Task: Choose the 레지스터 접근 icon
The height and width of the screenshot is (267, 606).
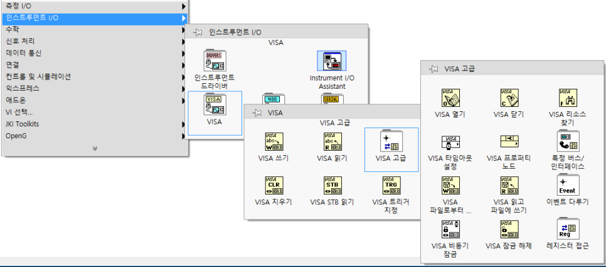Action: coord(567,229)
